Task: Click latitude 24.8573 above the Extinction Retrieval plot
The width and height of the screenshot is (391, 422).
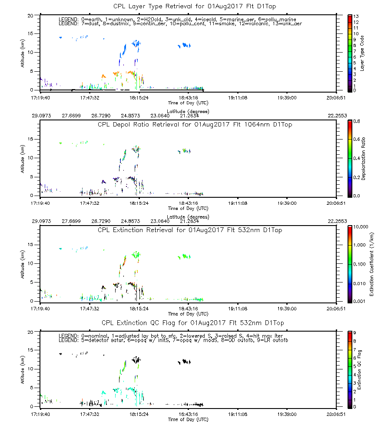Action: pyautogui.click(x=130, y=221)
